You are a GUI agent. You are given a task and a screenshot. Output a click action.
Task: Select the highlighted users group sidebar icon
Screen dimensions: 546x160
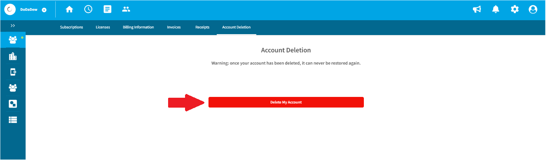pyautogui.click(x=13, y=40)
